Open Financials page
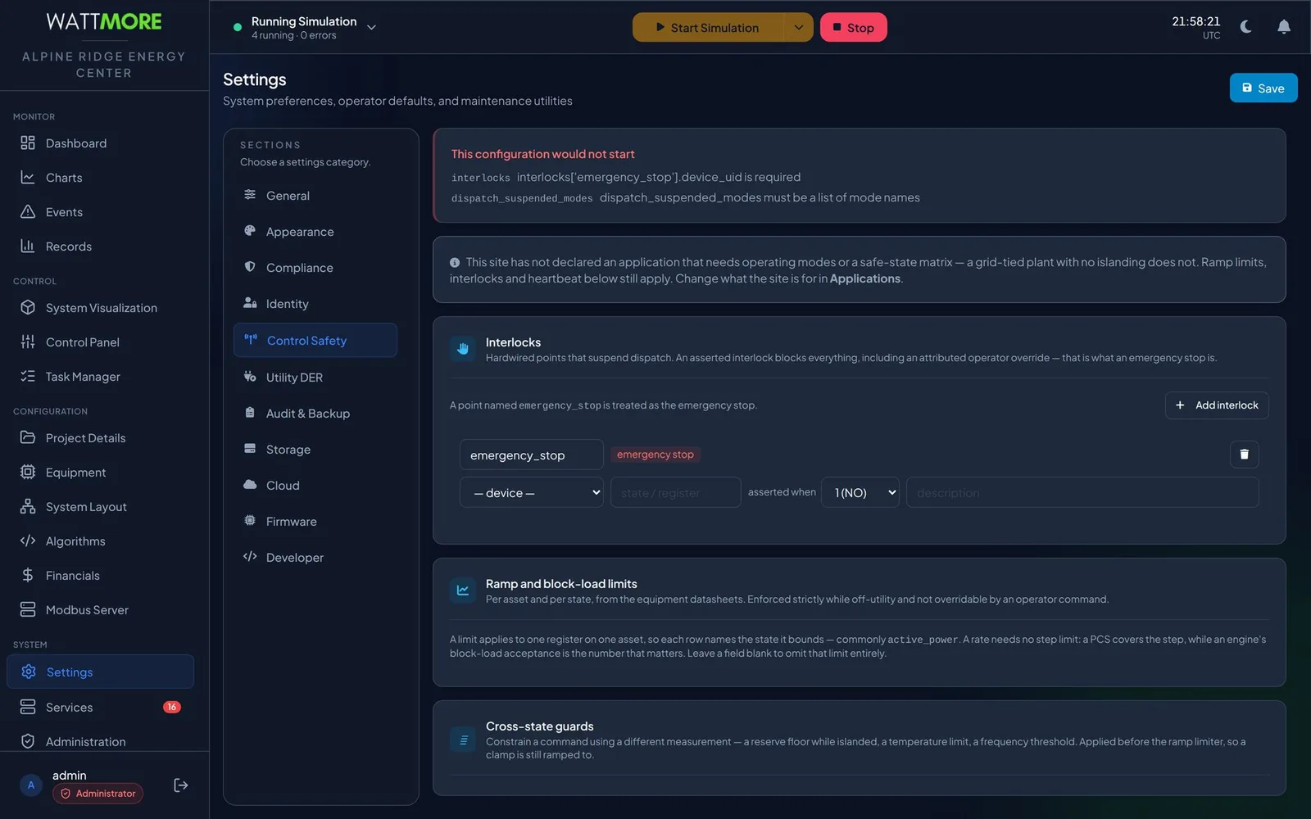The width and height of the screenshot is (1311, 819). tap(100, 576)
